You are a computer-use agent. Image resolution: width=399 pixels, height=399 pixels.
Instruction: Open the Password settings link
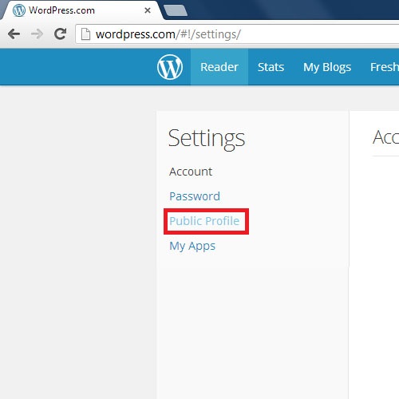[x=195, y=196]
